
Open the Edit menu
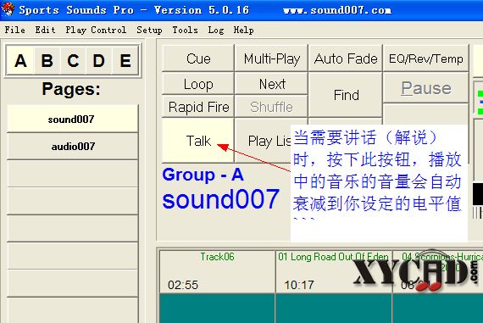[45, 30]
